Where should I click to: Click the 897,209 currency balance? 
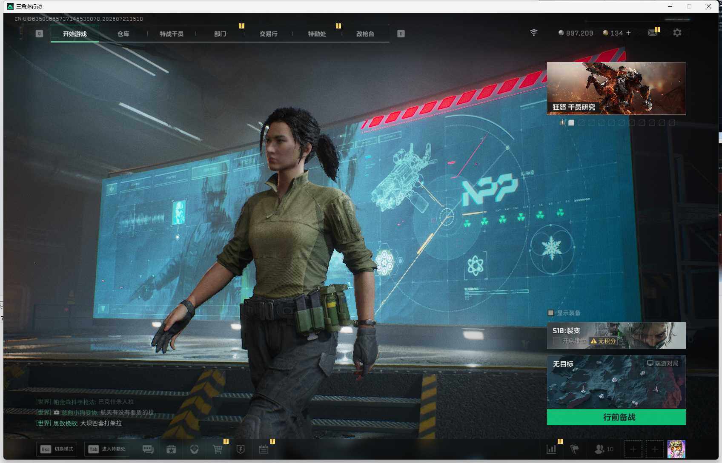pyautogui.click(x=576, y=33)
